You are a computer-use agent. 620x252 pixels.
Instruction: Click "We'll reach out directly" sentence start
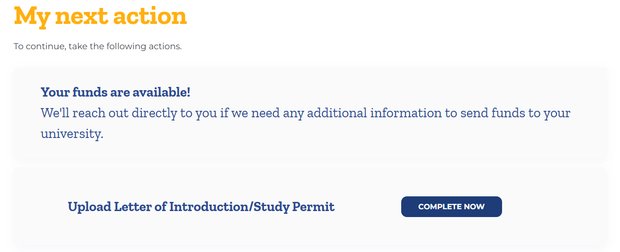pos(109,113)
